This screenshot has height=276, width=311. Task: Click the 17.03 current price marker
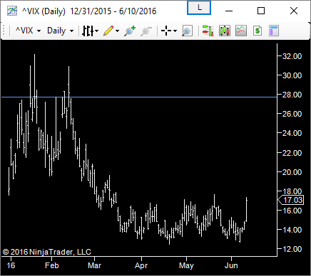(x=291, y=200)
